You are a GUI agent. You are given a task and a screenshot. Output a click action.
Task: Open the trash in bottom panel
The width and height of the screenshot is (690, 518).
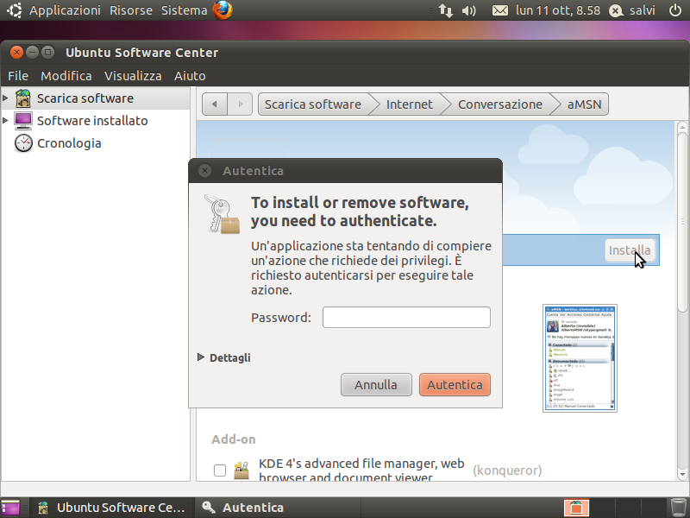click(678, 508)
